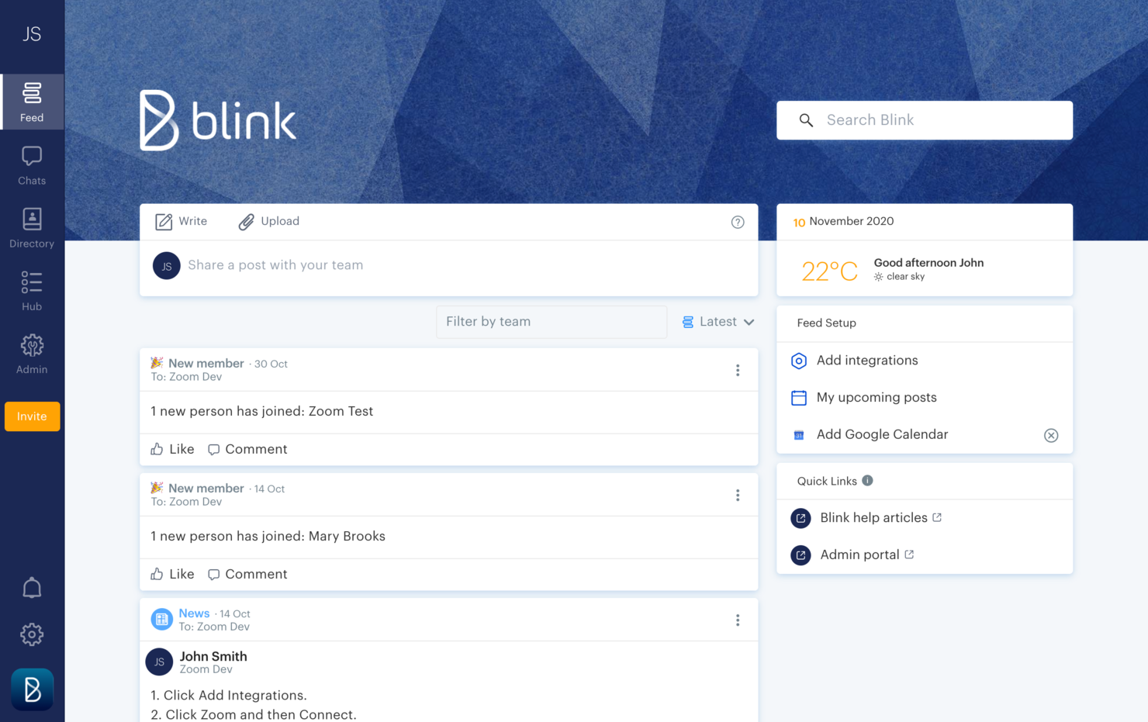The height and width of the screenshot is (722, 1148).
Task: Click the 'clear sky' weather text
Action: click(x=905, y=277)
